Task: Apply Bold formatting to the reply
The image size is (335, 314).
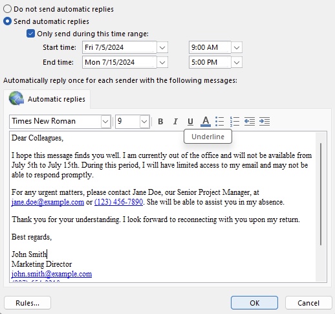Action: pos(160,122)
